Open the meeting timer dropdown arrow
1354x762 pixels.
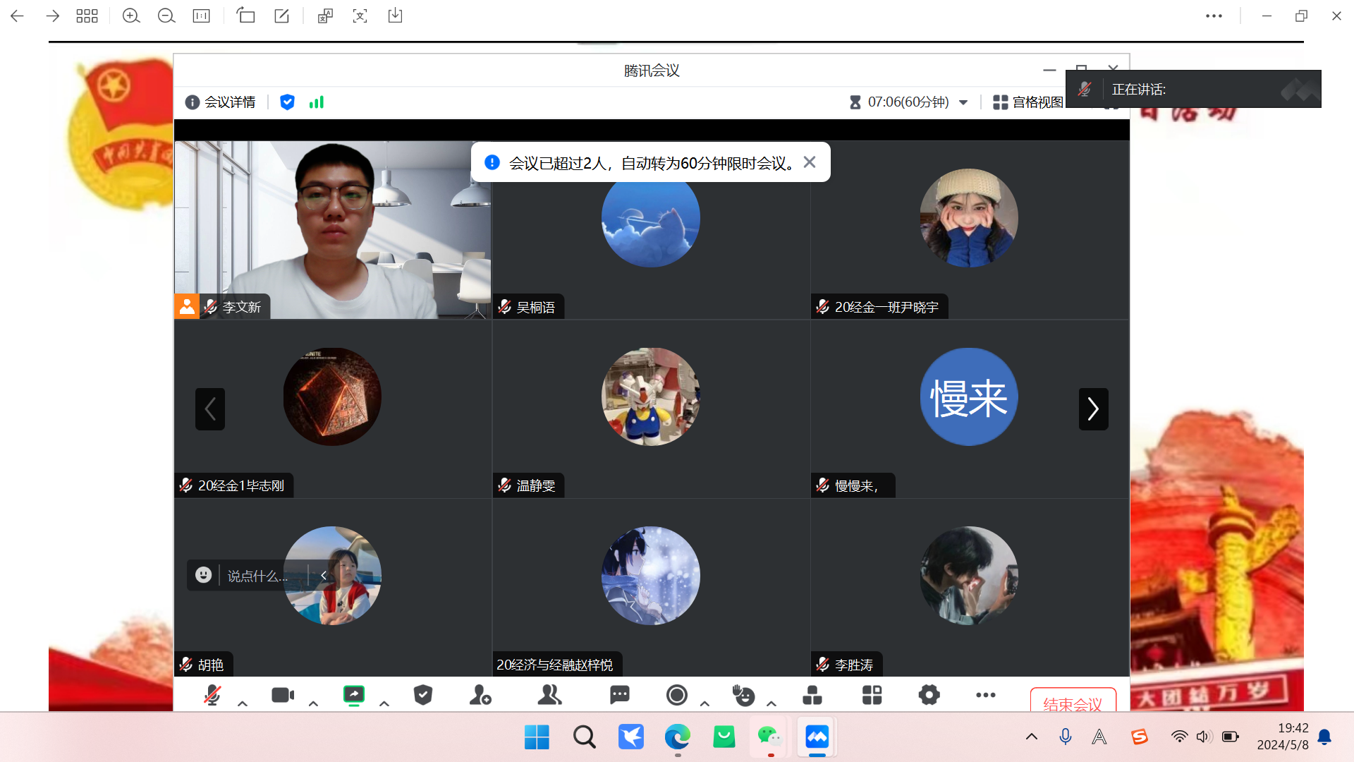click(x=963, y=102)
